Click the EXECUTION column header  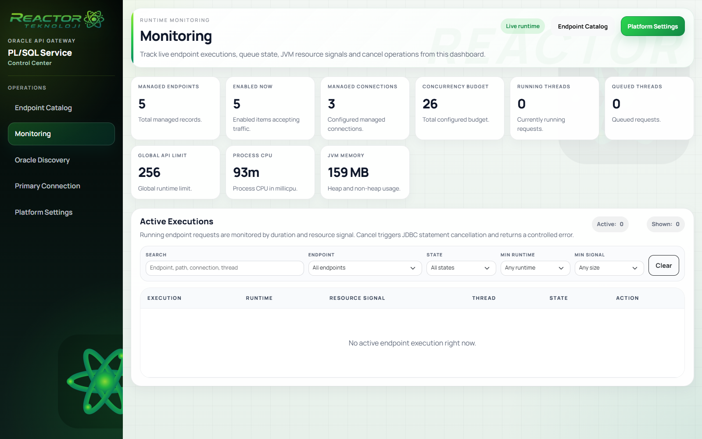point(165,298)
